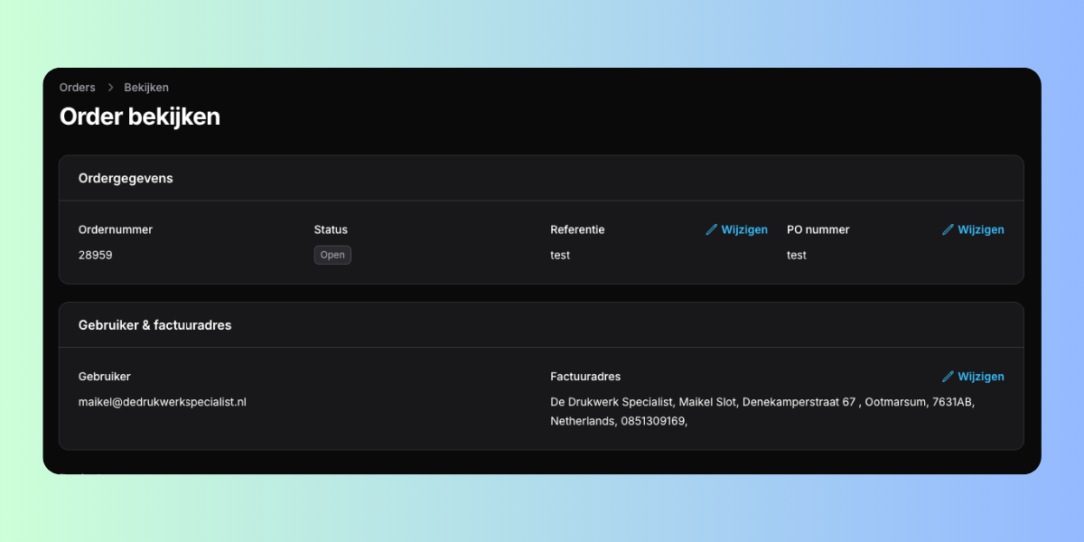1084x542 pixels.
Task: Click the Wijzigen link for Referentie
Action: pyautogui.click(x=736, y=229)
